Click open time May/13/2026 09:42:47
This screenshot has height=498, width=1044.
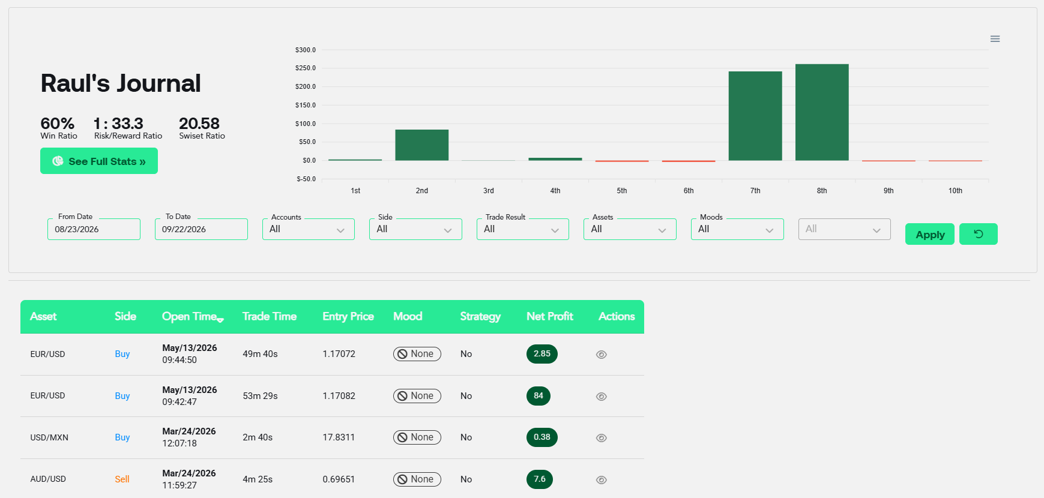pos(190,396)
